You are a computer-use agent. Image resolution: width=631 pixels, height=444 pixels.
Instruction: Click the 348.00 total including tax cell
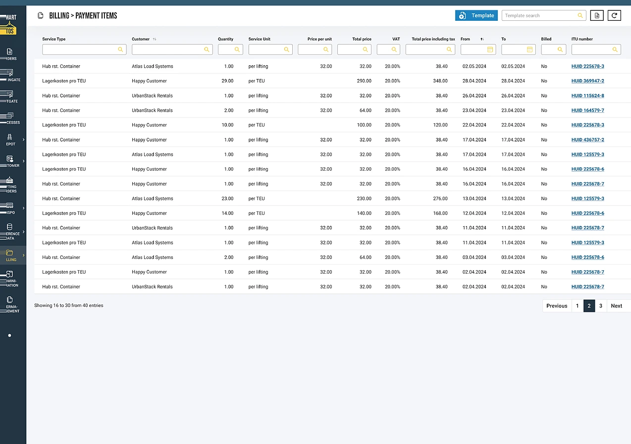(439, 81)
